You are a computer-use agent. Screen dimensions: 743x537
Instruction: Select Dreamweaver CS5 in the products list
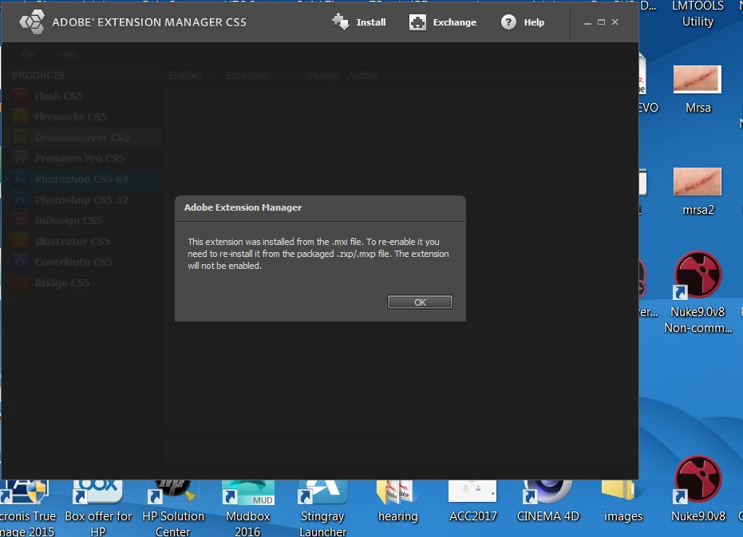click(81, 138)
